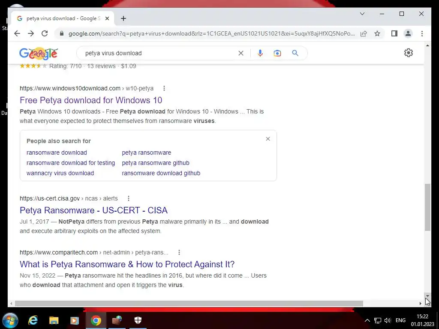Open Chrome three-dot menu
Screen dimensions: 439x329
(x=422, y=33)
